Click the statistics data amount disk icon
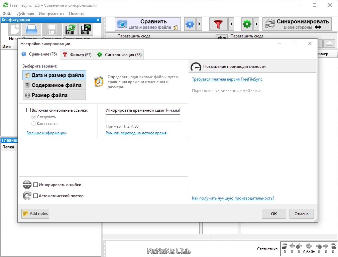 click(309, 246)
